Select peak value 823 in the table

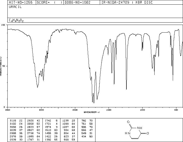pyautogui.click(x=66, y=137)
